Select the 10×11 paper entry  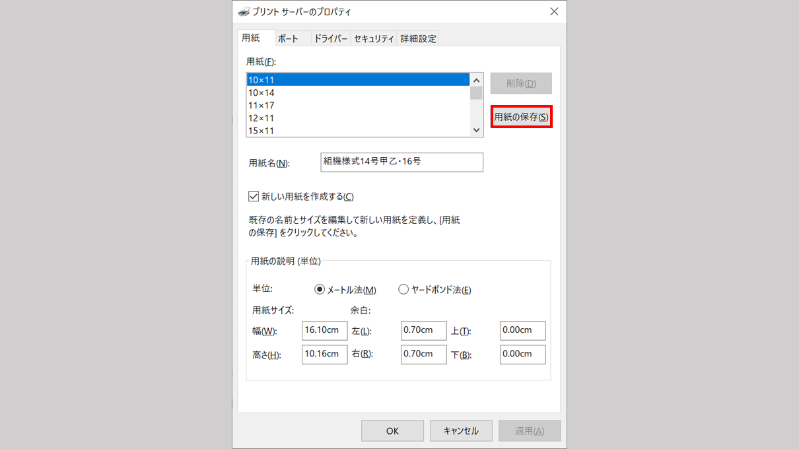click(358, 80)
